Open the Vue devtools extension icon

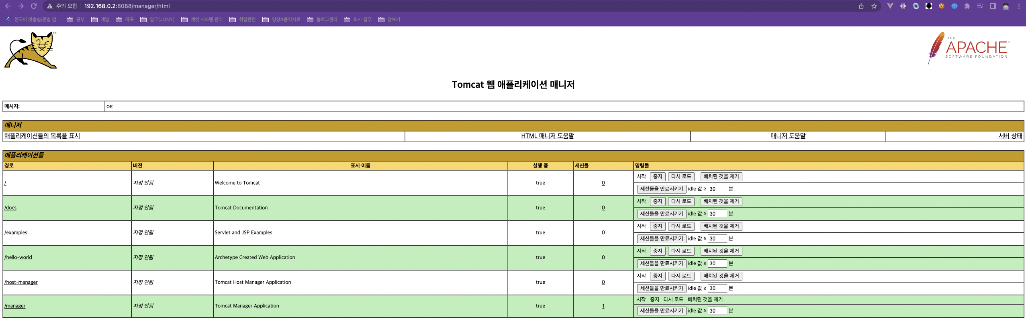[890, 6]
